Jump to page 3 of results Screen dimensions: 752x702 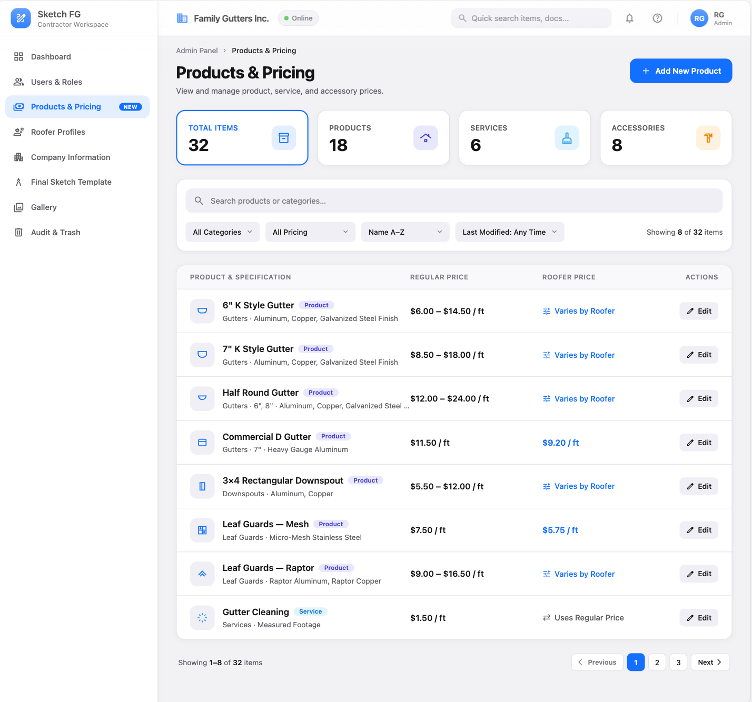pos(678,662)
